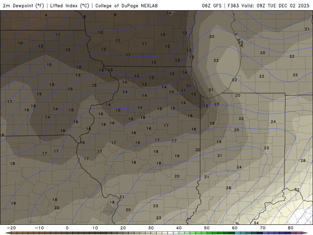The width and height of the screenshot is (313, 235).
Task: Click the '2m Dewpoint (°F)' title text
Action: (x=23, y=5)
